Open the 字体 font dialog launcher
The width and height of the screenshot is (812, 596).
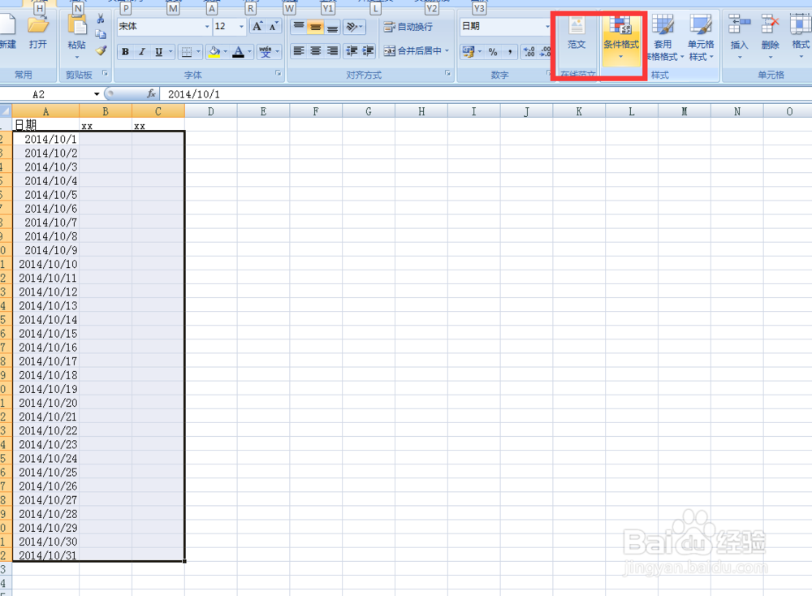279,74
